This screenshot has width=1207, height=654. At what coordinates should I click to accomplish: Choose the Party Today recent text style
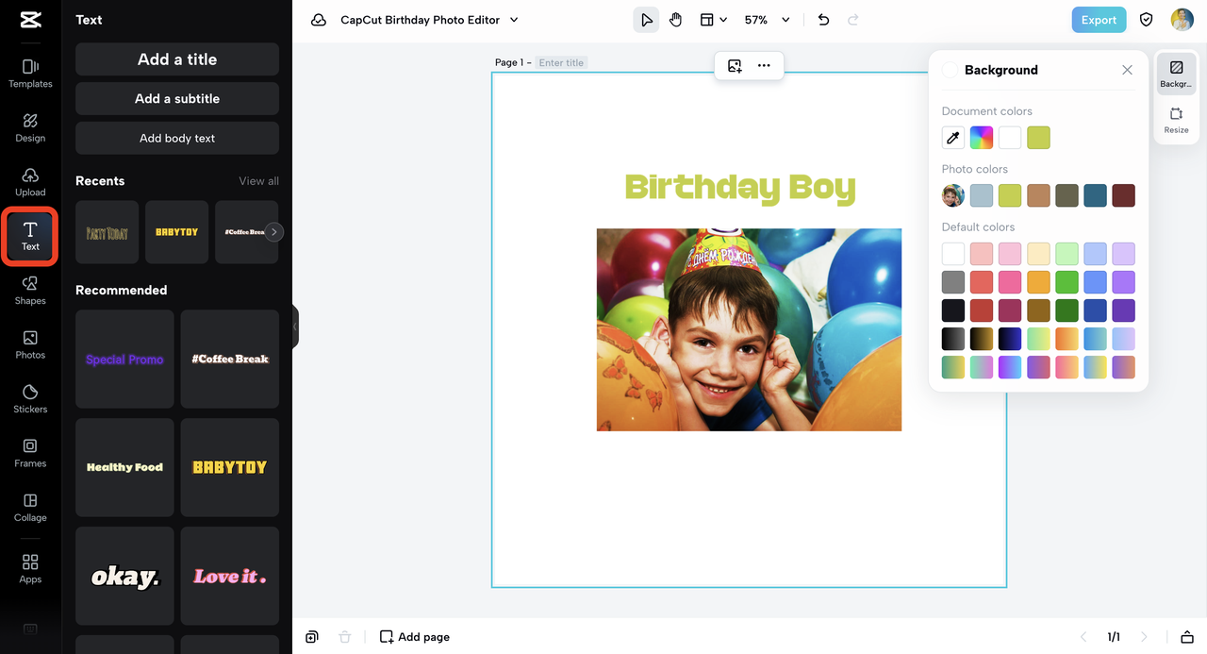(107, 232)
